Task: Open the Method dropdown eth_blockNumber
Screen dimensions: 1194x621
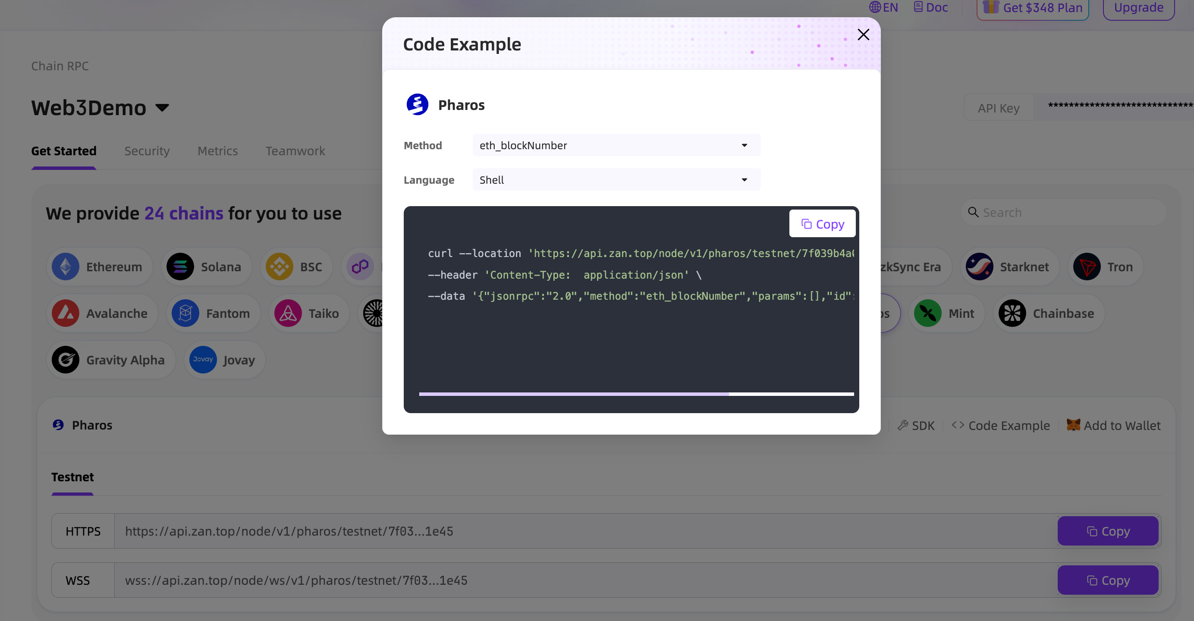Action: click(616, 145)
